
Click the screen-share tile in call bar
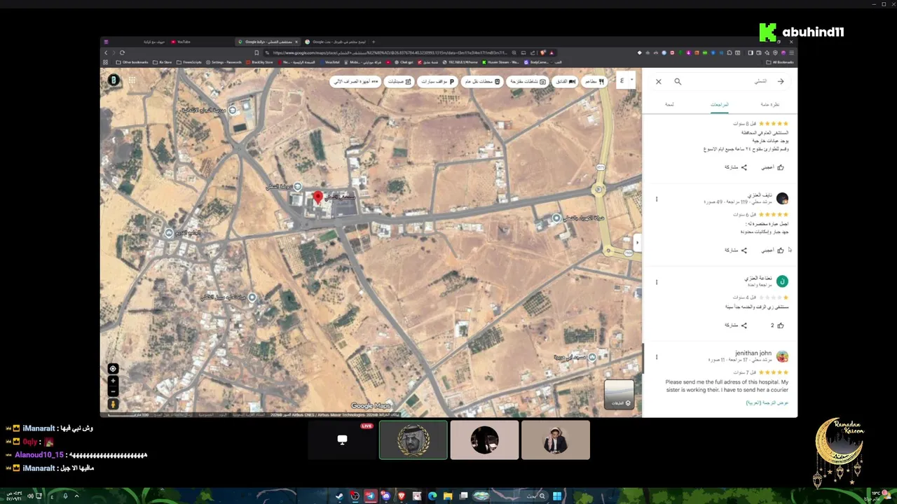click(x=342, y=440)
